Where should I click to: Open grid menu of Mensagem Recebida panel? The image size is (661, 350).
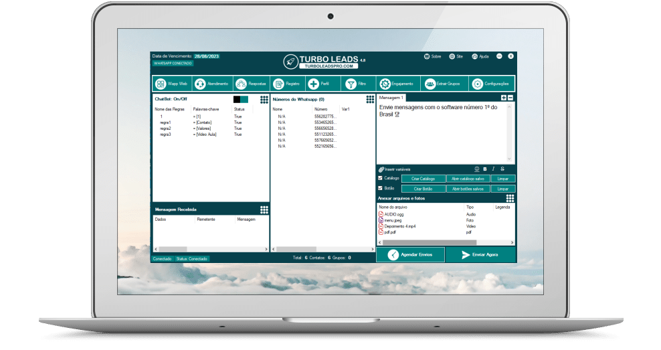tap(264, 209)
